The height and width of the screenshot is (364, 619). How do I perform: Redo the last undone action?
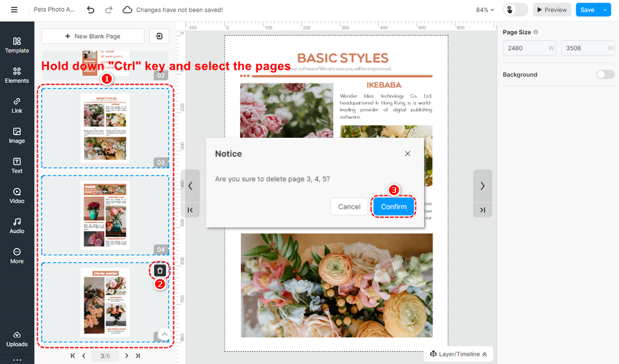[108, 10]
